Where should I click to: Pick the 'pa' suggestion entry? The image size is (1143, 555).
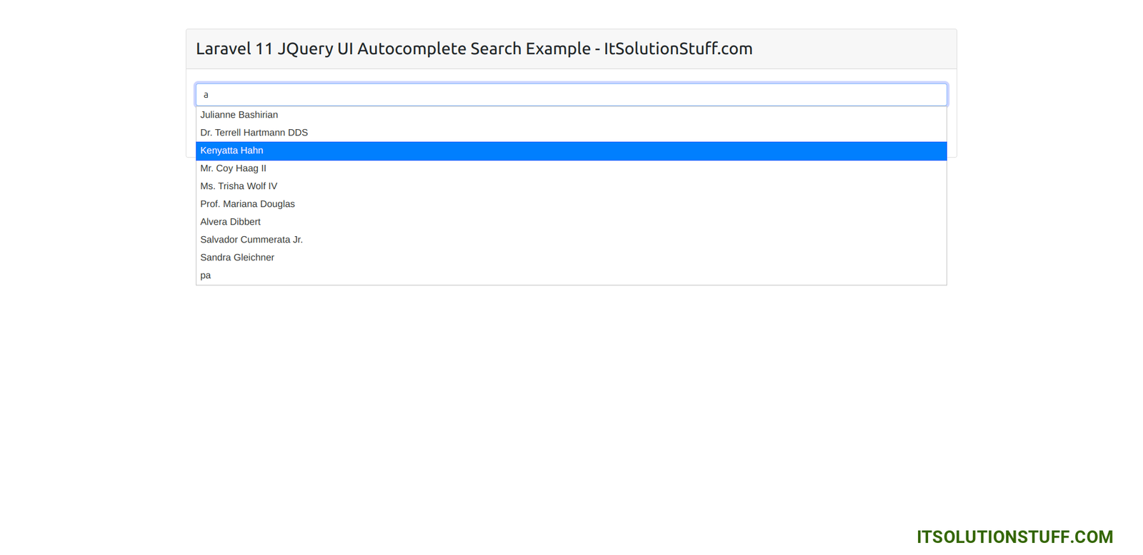coord(206,275)
